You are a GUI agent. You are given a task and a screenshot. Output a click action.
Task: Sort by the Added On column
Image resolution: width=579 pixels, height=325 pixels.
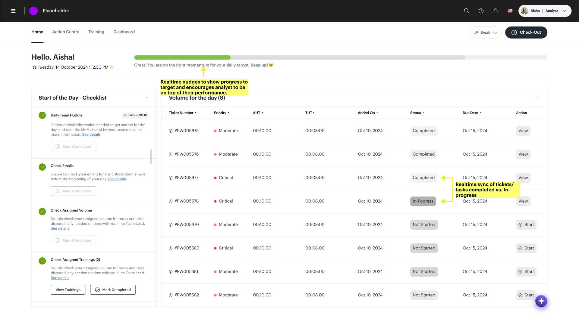(x=368, y=113)
